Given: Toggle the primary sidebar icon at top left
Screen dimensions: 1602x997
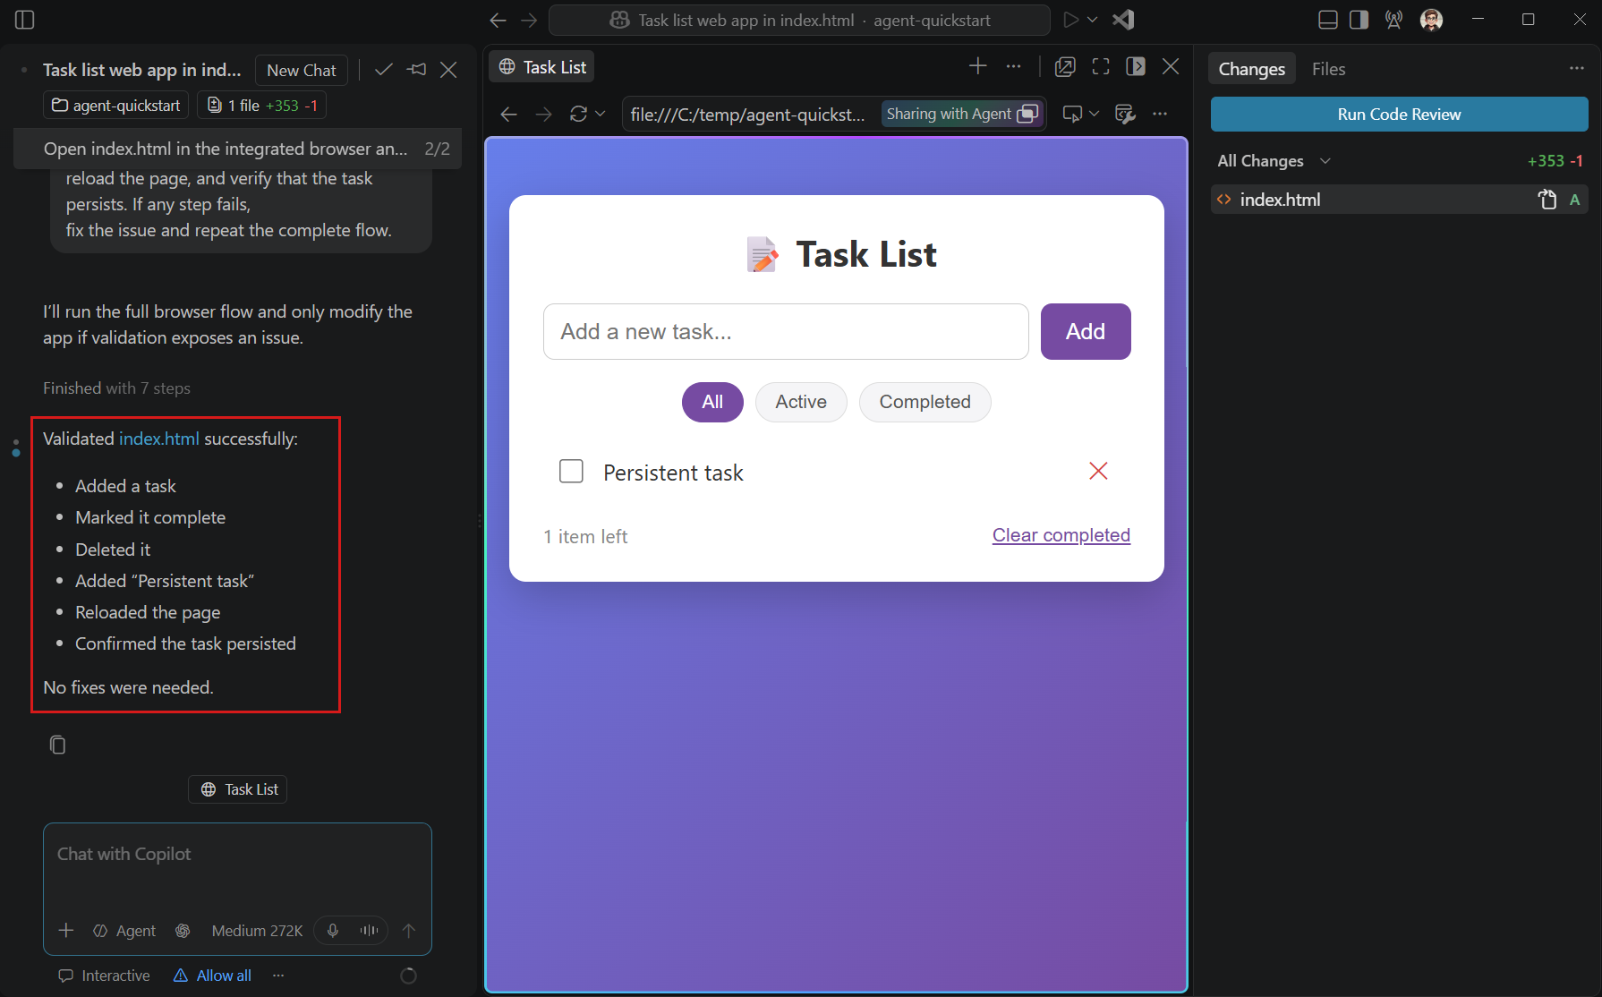Looking at the screenshot, I should click(25, 20).
